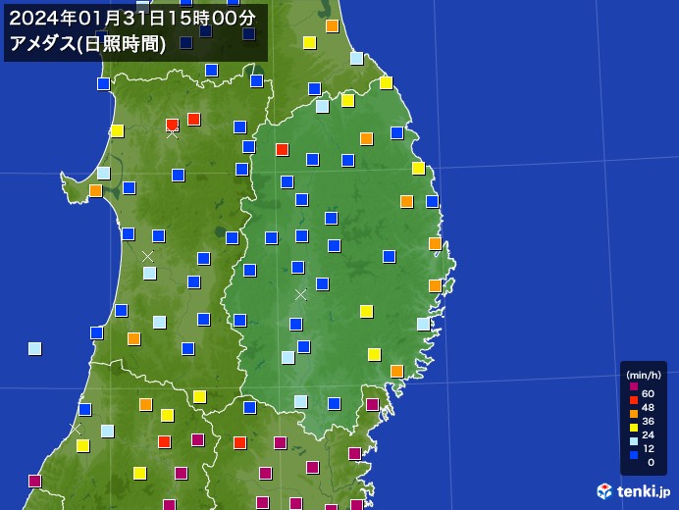Click the tenki.jp logo text
The width and height of the screenshot is (679, 510).
coord(644,491)
